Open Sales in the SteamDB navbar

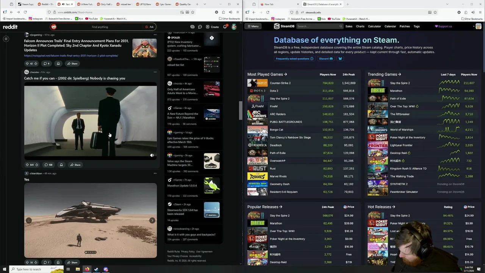point(349,26)
